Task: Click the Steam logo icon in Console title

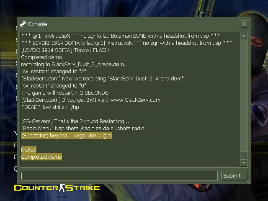Action: coord(23,24)
